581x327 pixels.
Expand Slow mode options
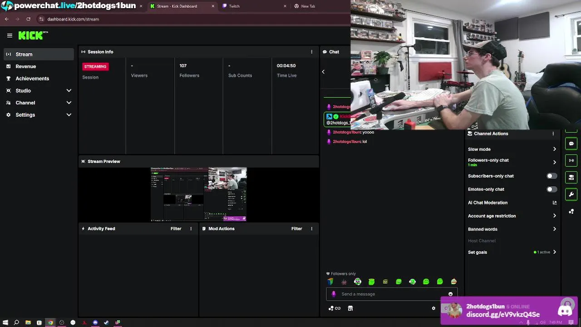(x=554, y=149)
